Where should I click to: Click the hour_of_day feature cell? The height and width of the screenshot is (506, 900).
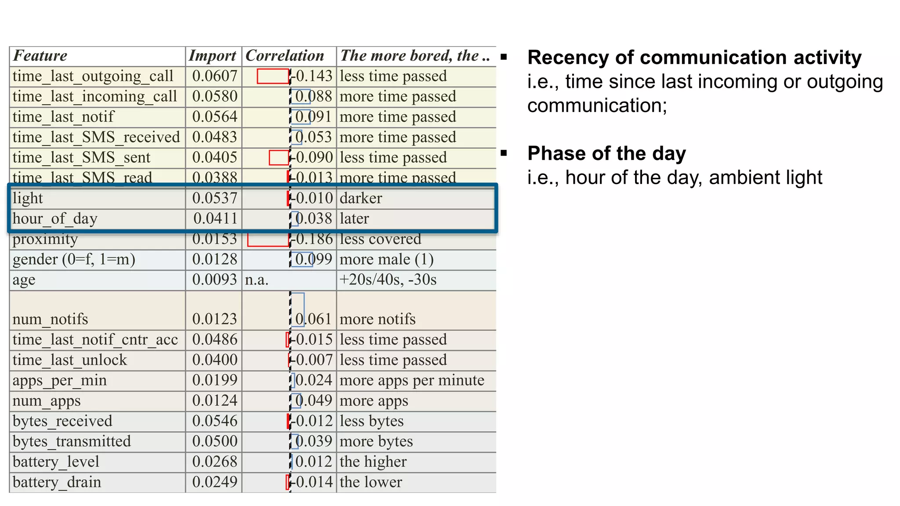(x=97, y=219)
